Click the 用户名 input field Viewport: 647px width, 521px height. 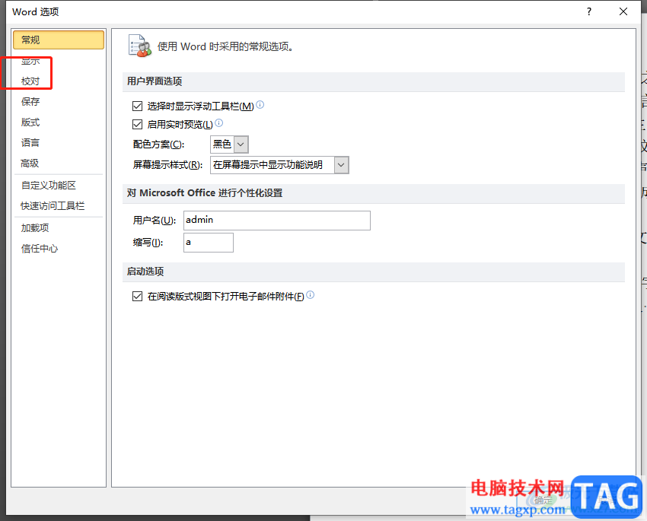[277, 221]
